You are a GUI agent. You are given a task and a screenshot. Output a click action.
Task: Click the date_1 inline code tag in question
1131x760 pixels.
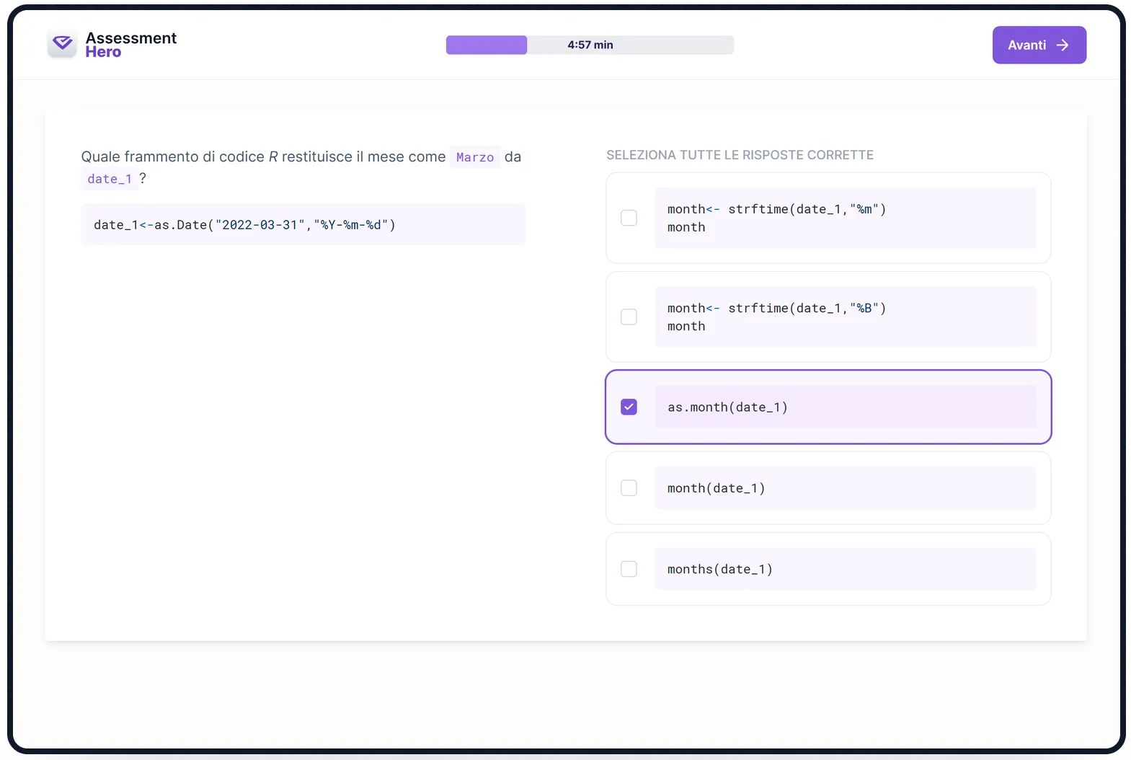coord(110,179)
